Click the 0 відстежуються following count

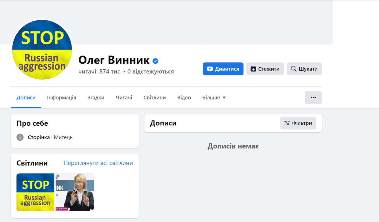pyautogui.click(x=150, y=72)
